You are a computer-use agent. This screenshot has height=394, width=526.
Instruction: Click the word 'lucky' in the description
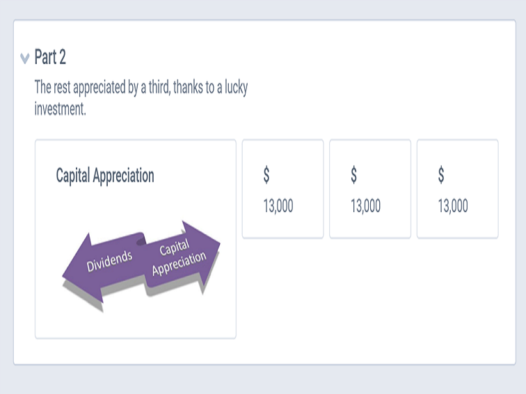pyautogui.click(x=236, y=88)
